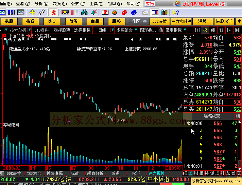Open the 帮助(H) menu

coord(133,3)
